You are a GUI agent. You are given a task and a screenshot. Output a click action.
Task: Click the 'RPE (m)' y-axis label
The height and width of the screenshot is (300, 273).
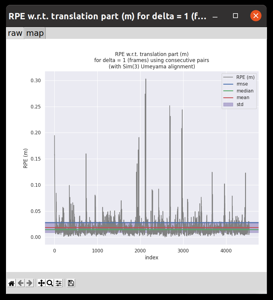click(x=25, y=158)
